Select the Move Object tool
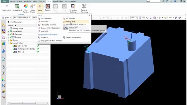Image resolution: width=187 pixels, height=105 pixels. pos(32,8)
